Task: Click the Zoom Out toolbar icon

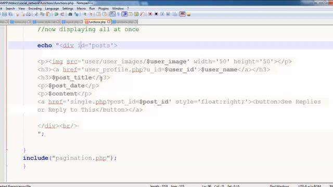Action: tap(91, 14)
